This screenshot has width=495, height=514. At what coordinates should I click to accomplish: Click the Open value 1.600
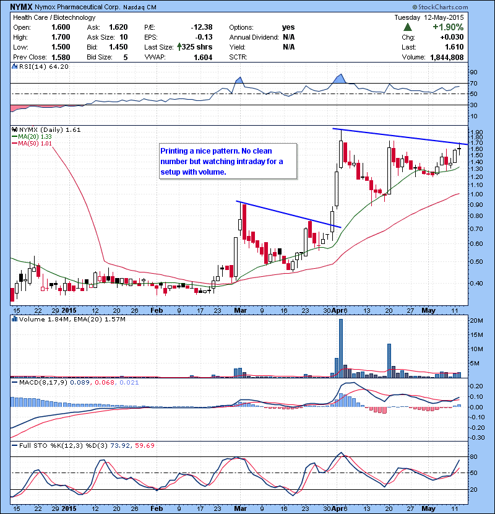click(x=61, y=27)
